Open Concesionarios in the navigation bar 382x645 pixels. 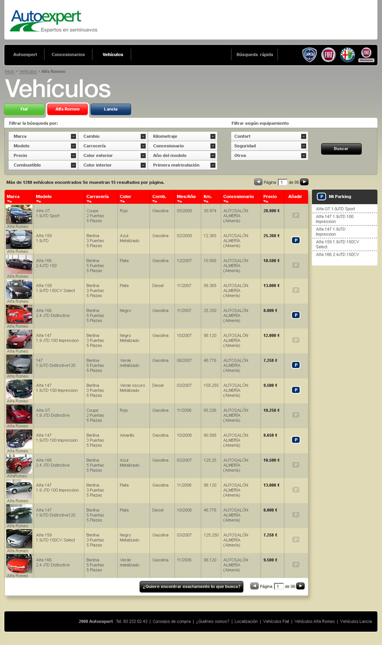click(x=68, y=55)
